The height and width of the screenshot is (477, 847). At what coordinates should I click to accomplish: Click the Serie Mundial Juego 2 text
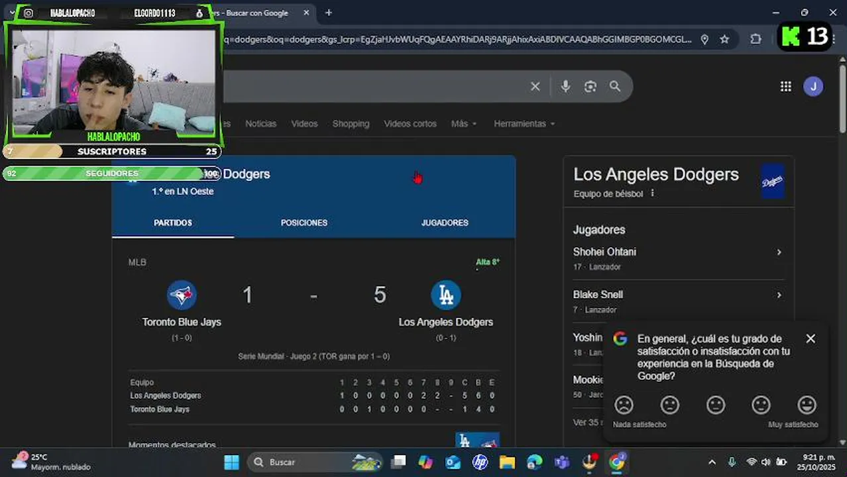313,356
